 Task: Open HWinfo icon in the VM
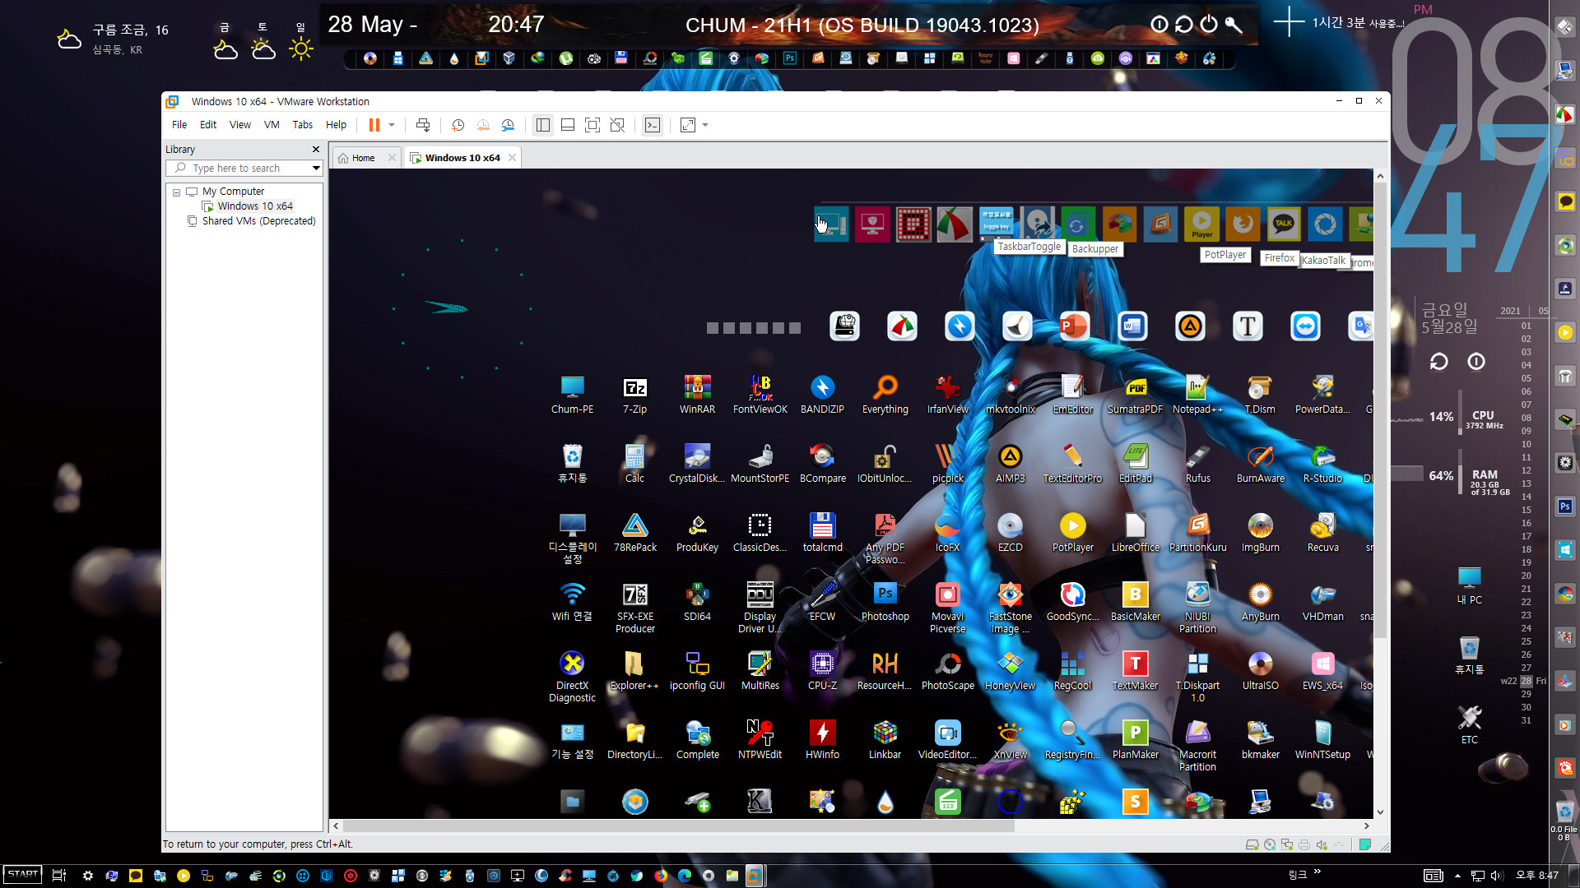822,739
